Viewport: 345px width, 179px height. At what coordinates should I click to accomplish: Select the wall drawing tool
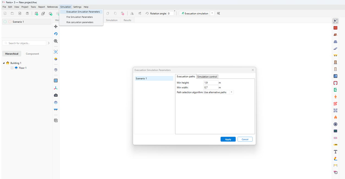[335, 28]
